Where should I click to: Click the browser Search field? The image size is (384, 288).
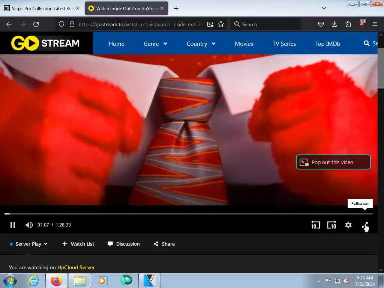pyautogui.click(x=266, y=24)
